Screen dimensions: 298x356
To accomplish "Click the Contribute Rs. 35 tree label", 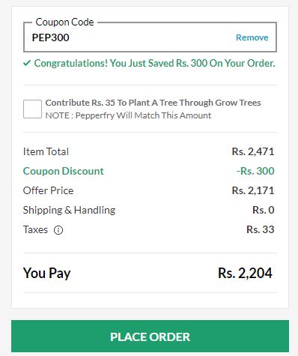I will pos(153,103).
